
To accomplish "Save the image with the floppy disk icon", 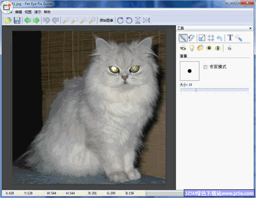I will pos(17,20).
